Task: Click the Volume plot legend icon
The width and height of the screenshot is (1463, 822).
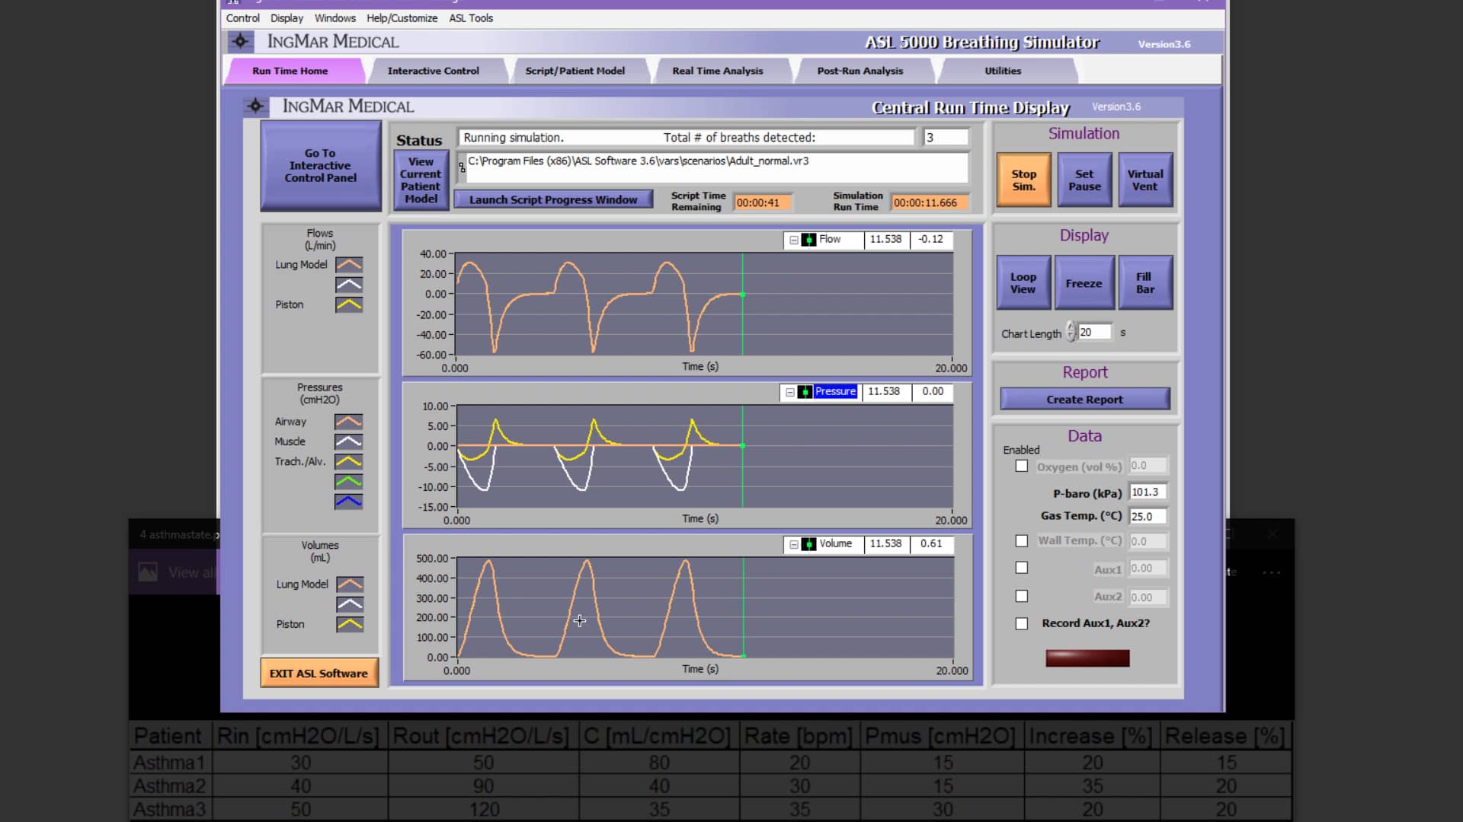Action: [808, 544]
